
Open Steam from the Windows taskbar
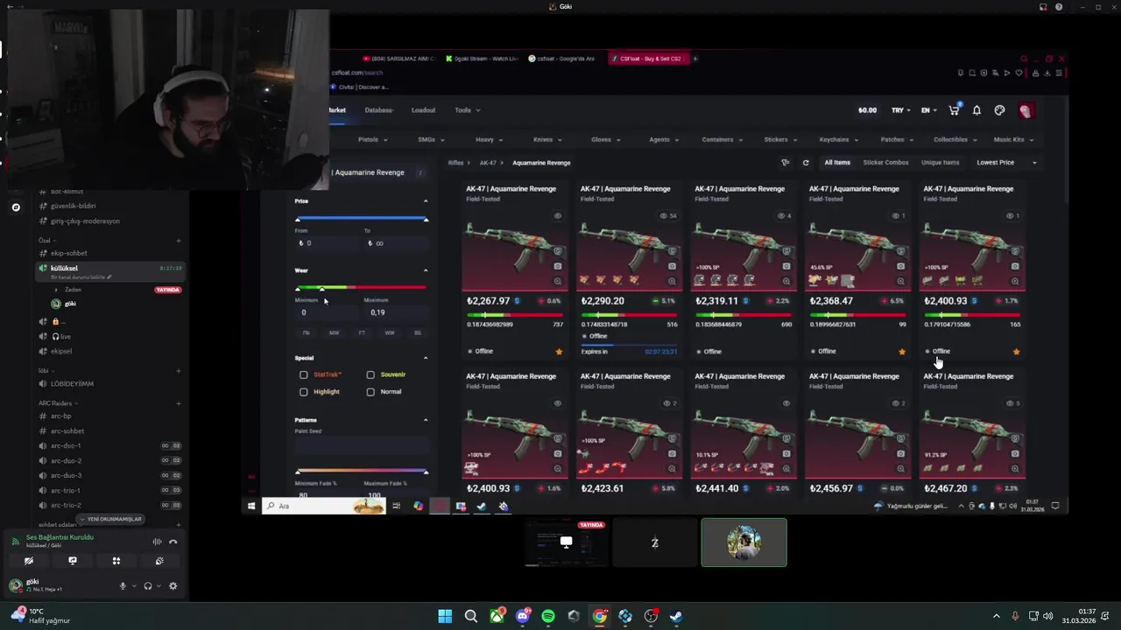click(676, 616)
